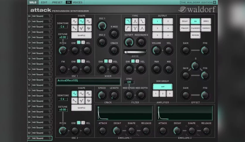Open OSC 1 Detune +0.00 value

(63, 37)
